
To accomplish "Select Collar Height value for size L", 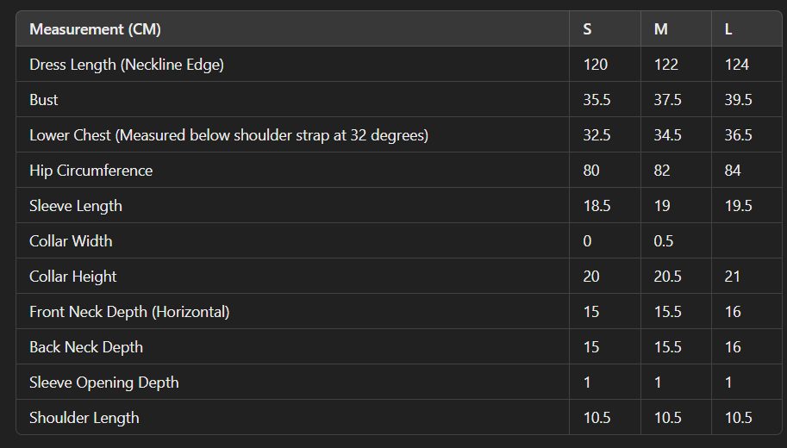I will (733, 277).
